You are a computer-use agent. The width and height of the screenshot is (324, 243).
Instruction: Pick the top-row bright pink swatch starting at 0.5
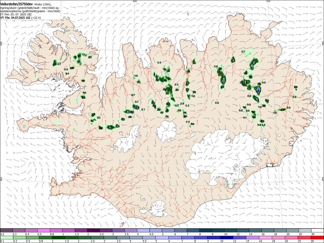click(44, 230)
